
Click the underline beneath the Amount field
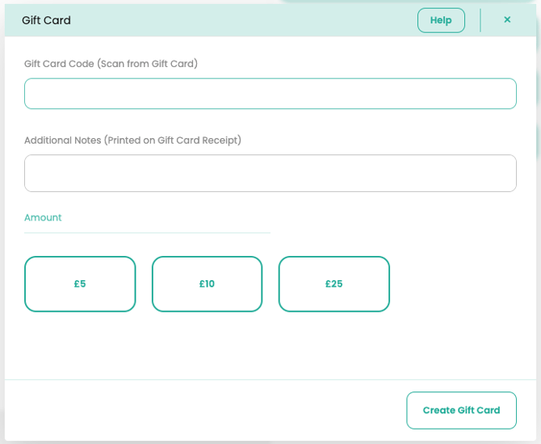click(x=147, y=232)
